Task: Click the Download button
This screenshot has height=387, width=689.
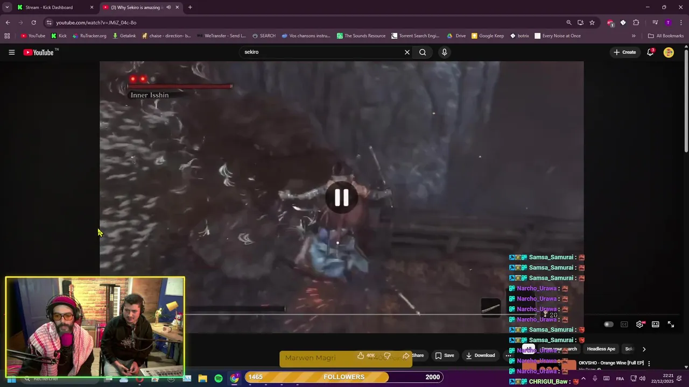Action: tap(481, 355)
